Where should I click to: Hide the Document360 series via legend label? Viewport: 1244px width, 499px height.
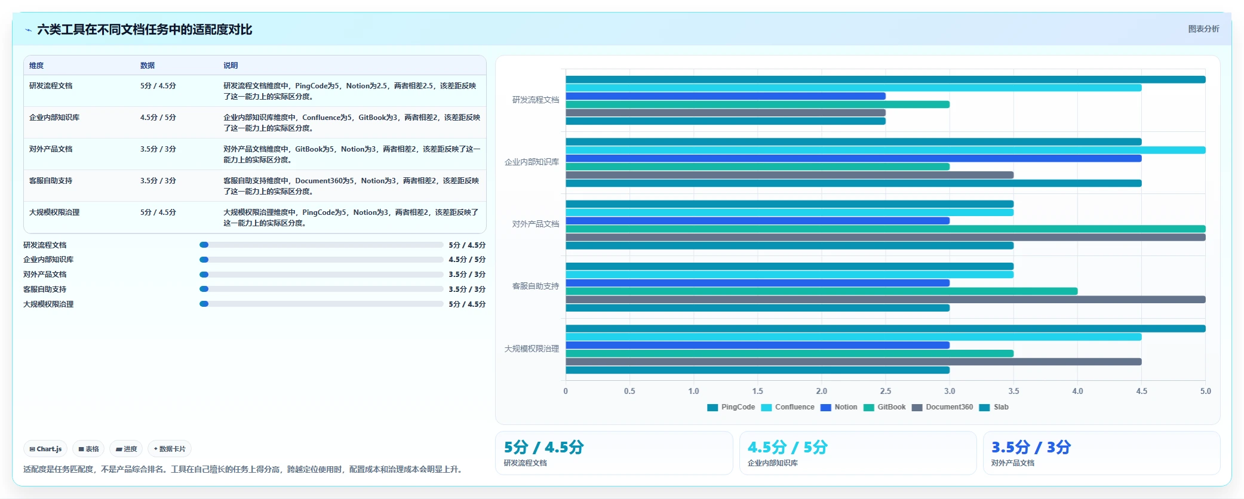(949, 407)
